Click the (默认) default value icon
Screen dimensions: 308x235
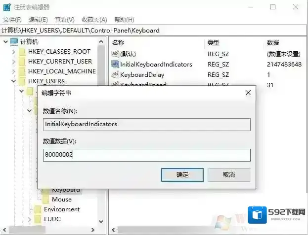coord(115,54)
